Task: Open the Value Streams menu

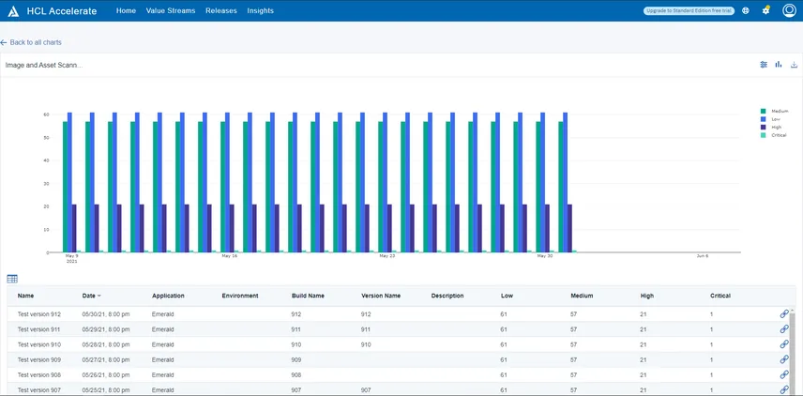Action: click(x=171, y=10)
